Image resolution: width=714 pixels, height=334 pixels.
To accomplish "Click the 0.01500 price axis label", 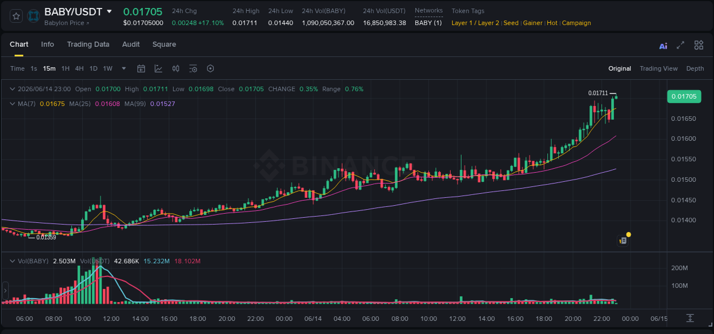I will pos(683,180).
